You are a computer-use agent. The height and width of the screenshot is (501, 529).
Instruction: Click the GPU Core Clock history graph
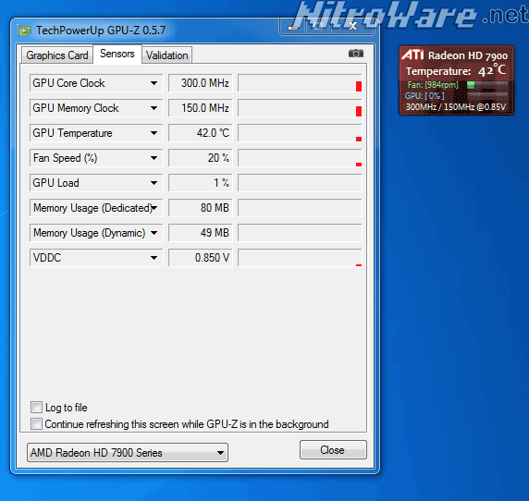300,83
